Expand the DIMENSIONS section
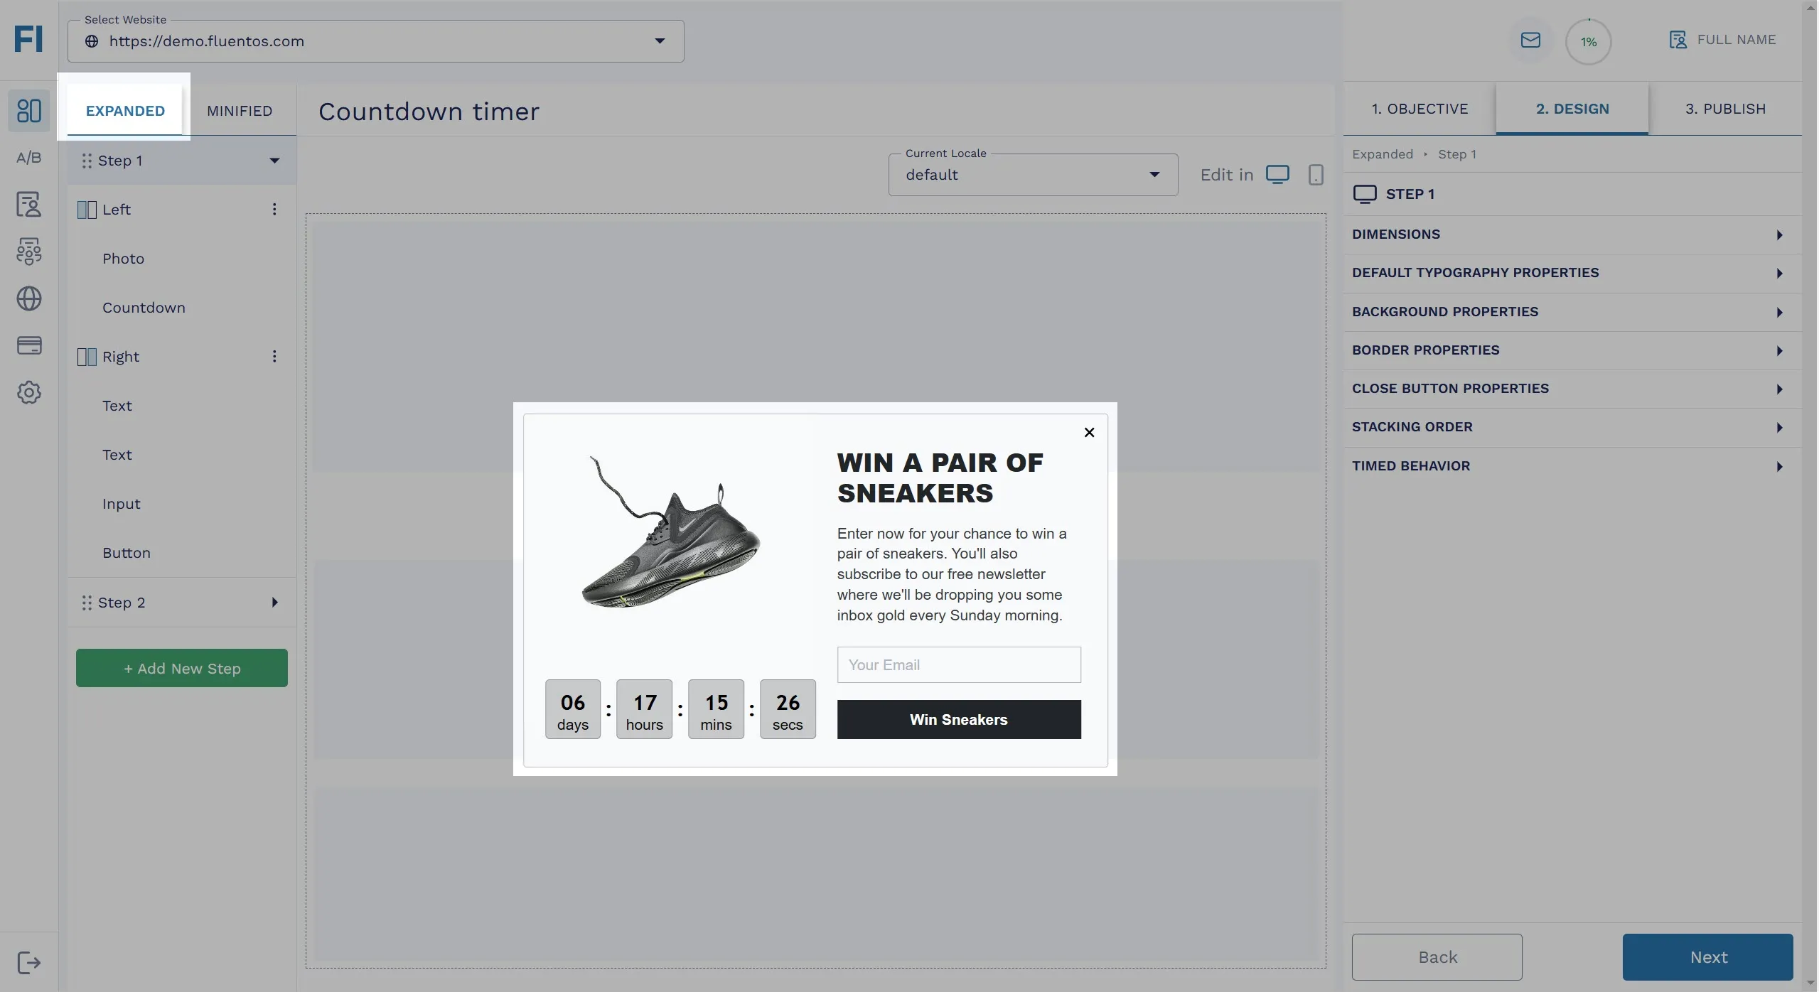 (x=1572, y=234)
